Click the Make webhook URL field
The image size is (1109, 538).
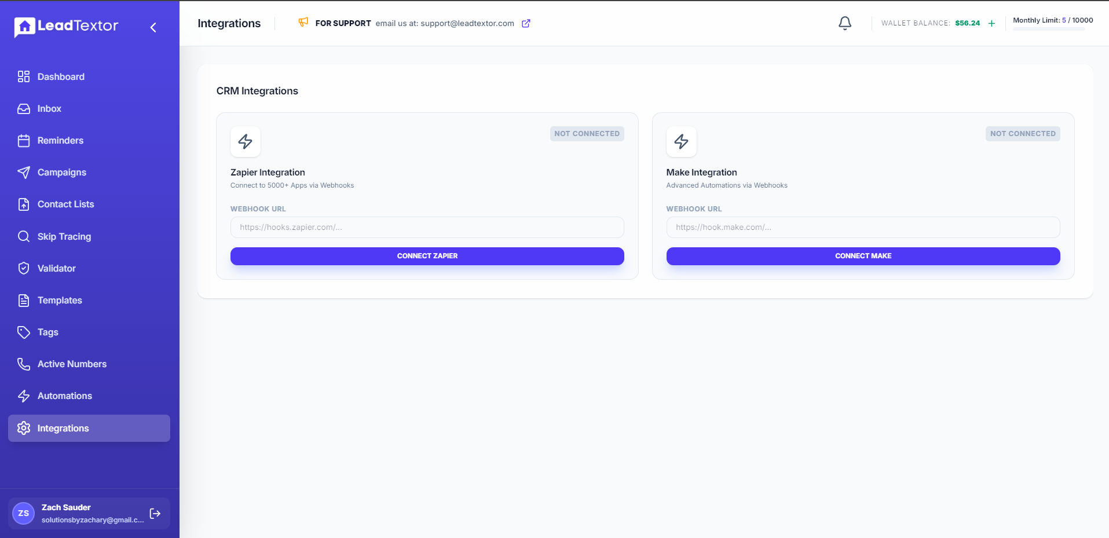point(863,227)
